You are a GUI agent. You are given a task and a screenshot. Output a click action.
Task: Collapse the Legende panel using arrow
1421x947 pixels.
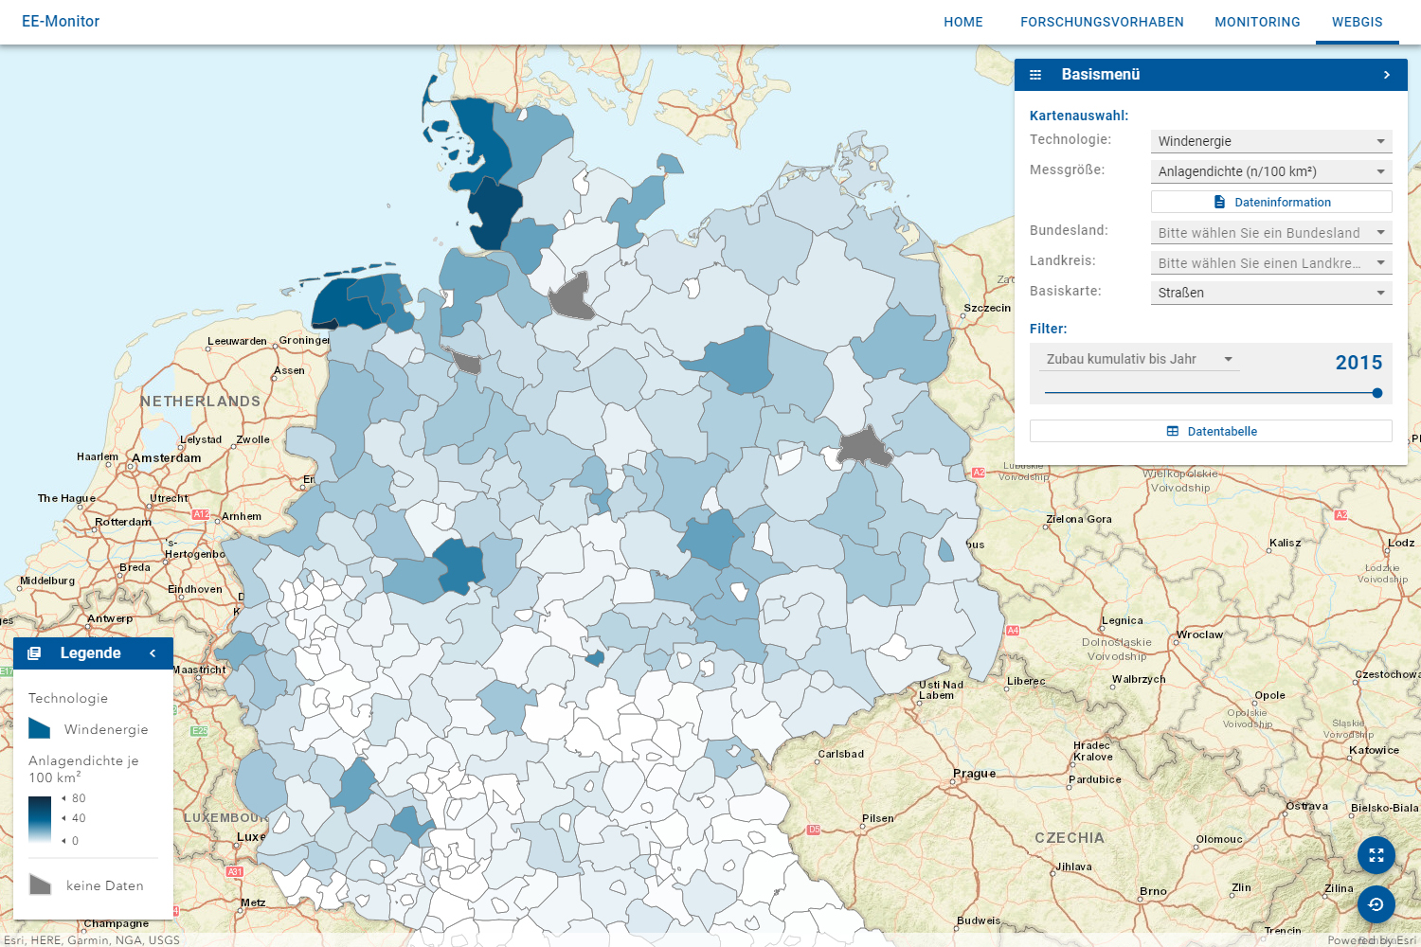coord(153,653)
